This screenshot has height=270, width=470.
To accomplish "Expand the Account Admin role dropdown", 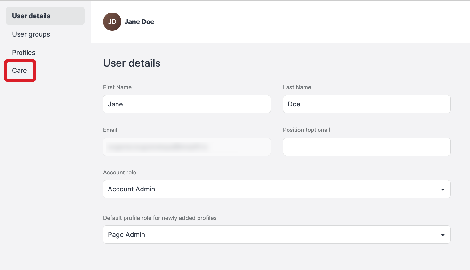I will click(276, 189).
